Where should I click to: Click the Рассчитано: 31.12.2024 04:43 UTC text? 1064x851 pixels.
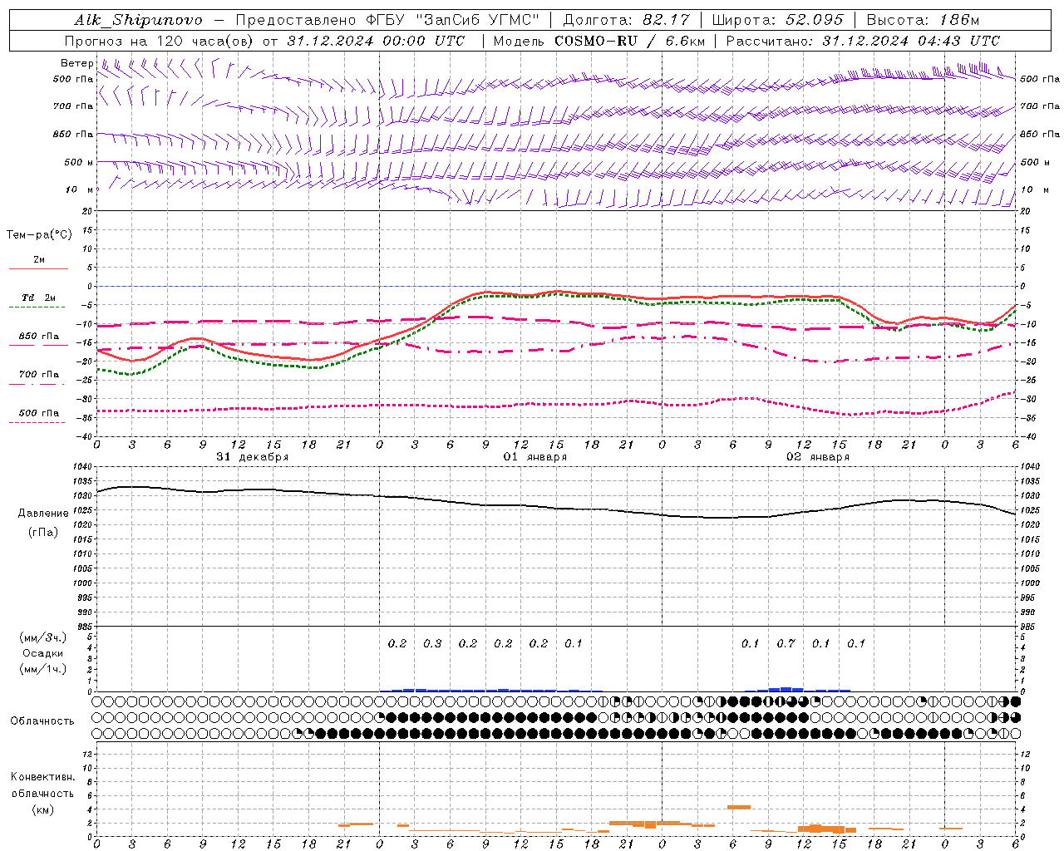[x=863, y=41]
